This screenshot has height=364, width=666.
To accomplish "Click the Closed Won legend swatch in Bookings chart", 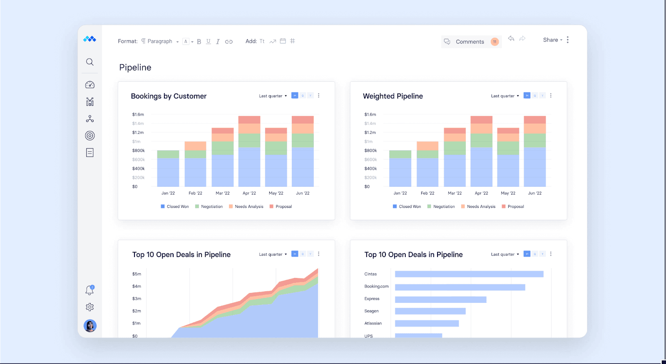I will point(163,206).
